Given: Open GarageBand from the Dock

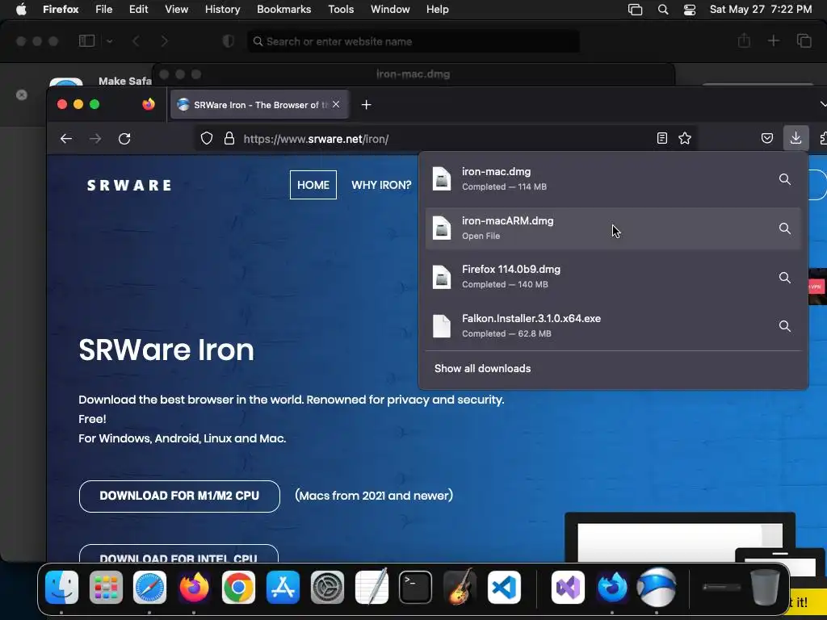Looking at the screenshot, I should point(460,587).
